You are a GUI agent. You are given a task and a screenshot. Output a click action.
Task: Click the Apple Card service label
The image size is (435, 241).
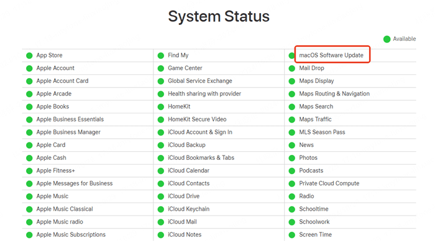click(x=51, y=145)
